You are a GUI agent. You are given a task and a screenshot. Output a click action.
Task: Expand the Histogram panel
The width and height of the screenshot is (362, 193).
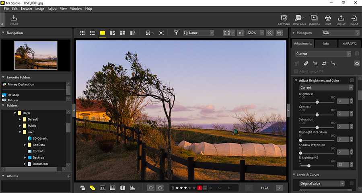294,33
